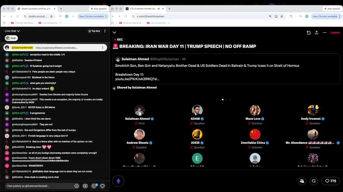Image resolution: width=343 pixels, height=192 pixels.
Task: Click the x.com/ShaykhSulaiman address bar
Action: [200, 16]
